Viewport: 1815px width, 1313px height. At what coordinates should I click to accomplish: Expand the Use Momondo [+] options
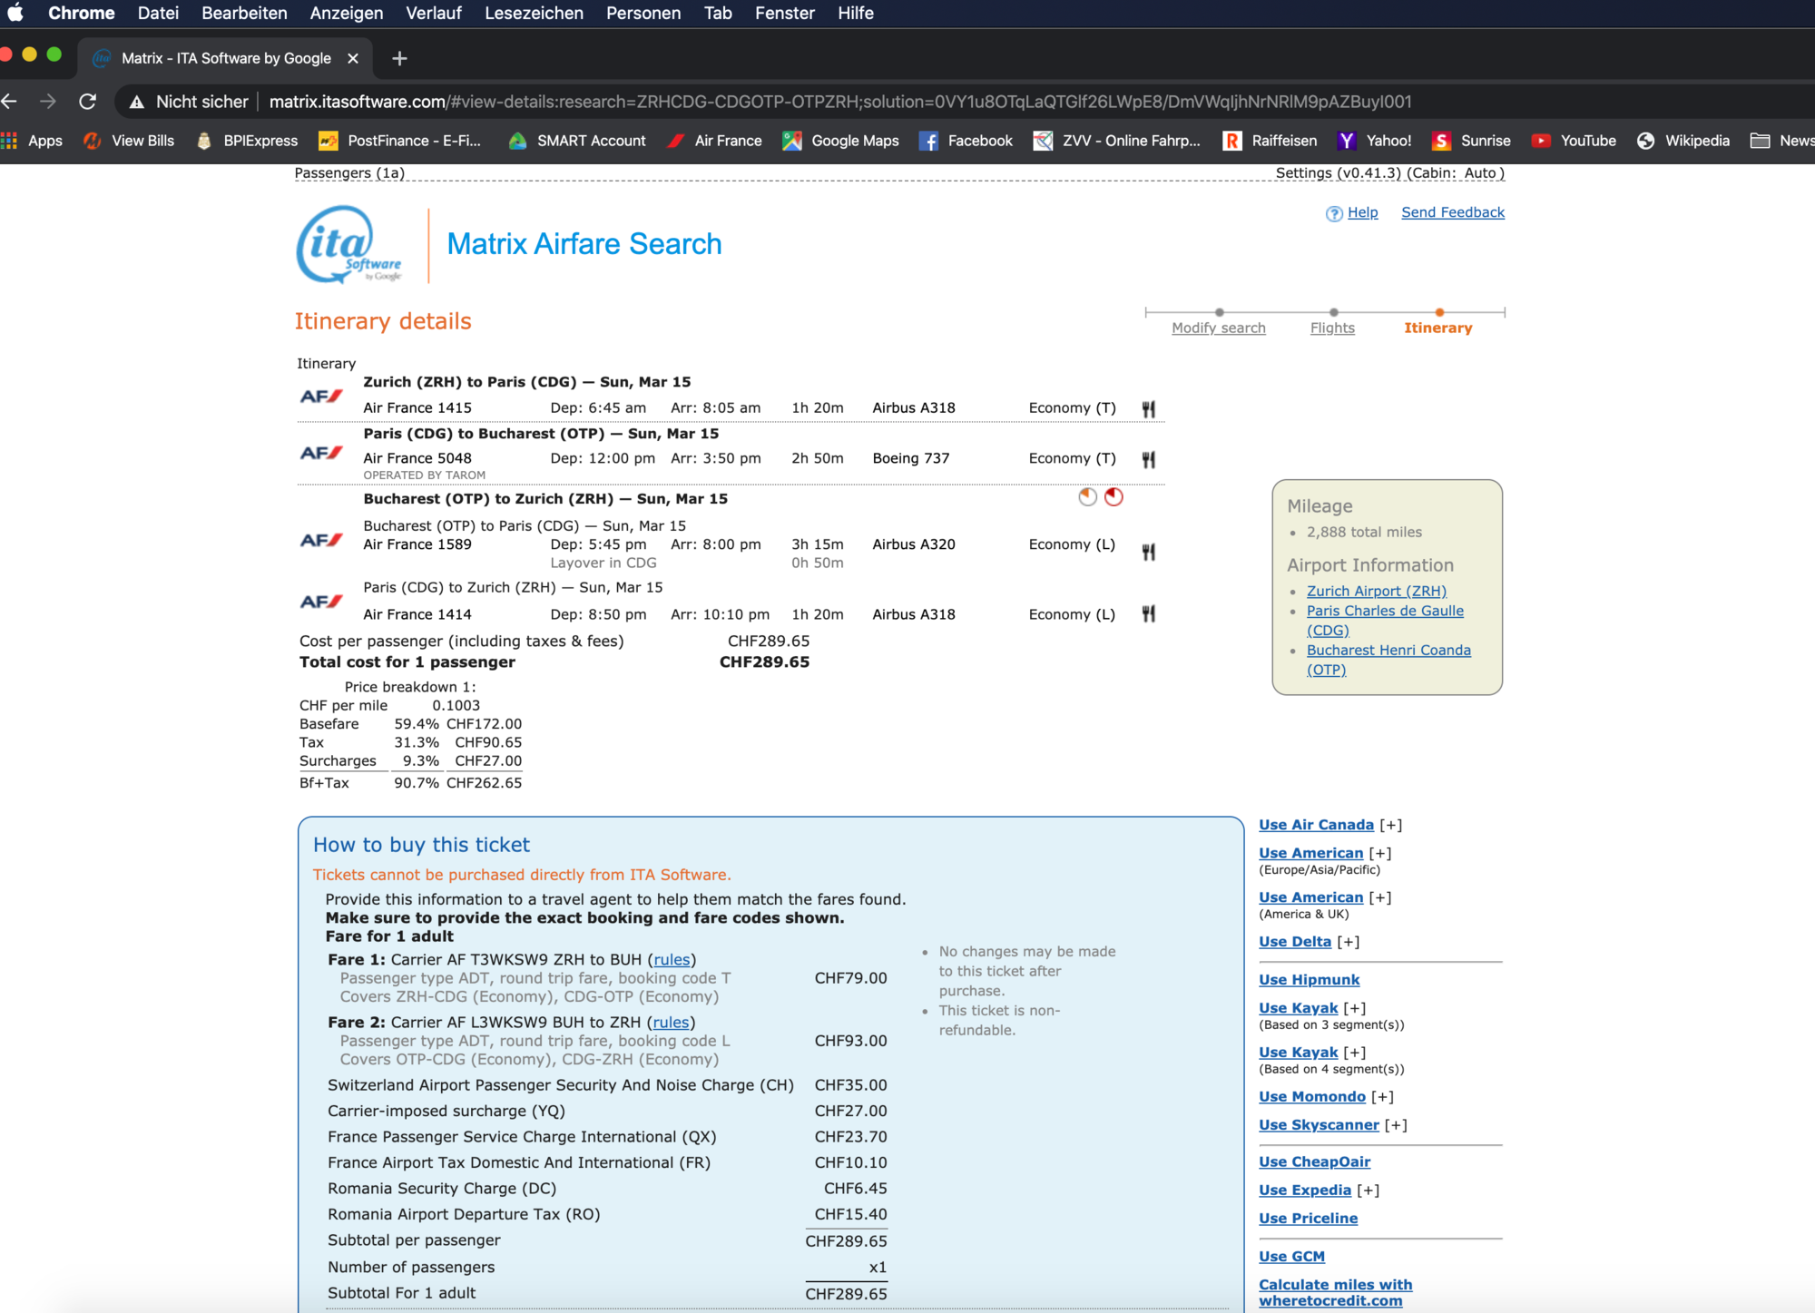[x=1382, y=1097]
